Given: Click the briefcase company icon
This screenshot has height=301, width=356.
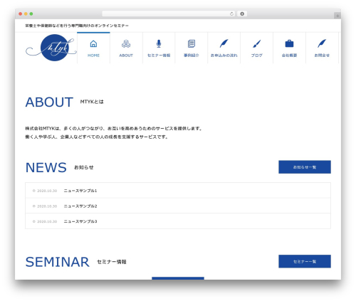Looking at the screenshot, I should tap(289, 43).
